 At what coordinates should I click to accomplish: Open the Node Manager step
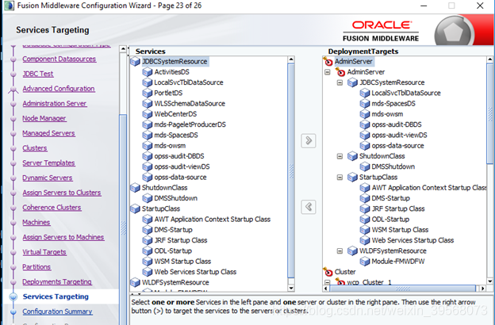44,118
